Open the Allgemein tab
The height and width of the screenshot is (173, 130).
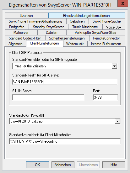pyautogui.click(x=16, y=44)
